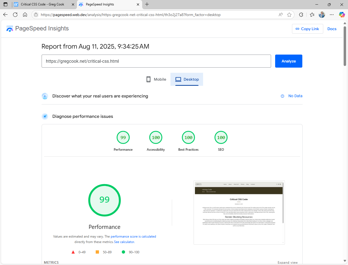Screen dimensions: 348x265
Task: Open performance score is calculated link
Action: coord(133,236)
